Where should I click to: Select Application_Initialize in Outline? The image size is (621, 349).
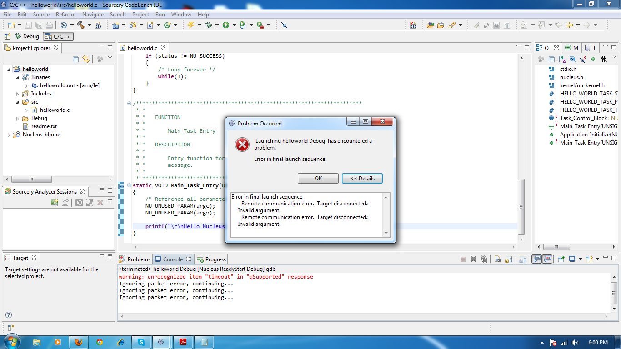[x=589, y=135]
